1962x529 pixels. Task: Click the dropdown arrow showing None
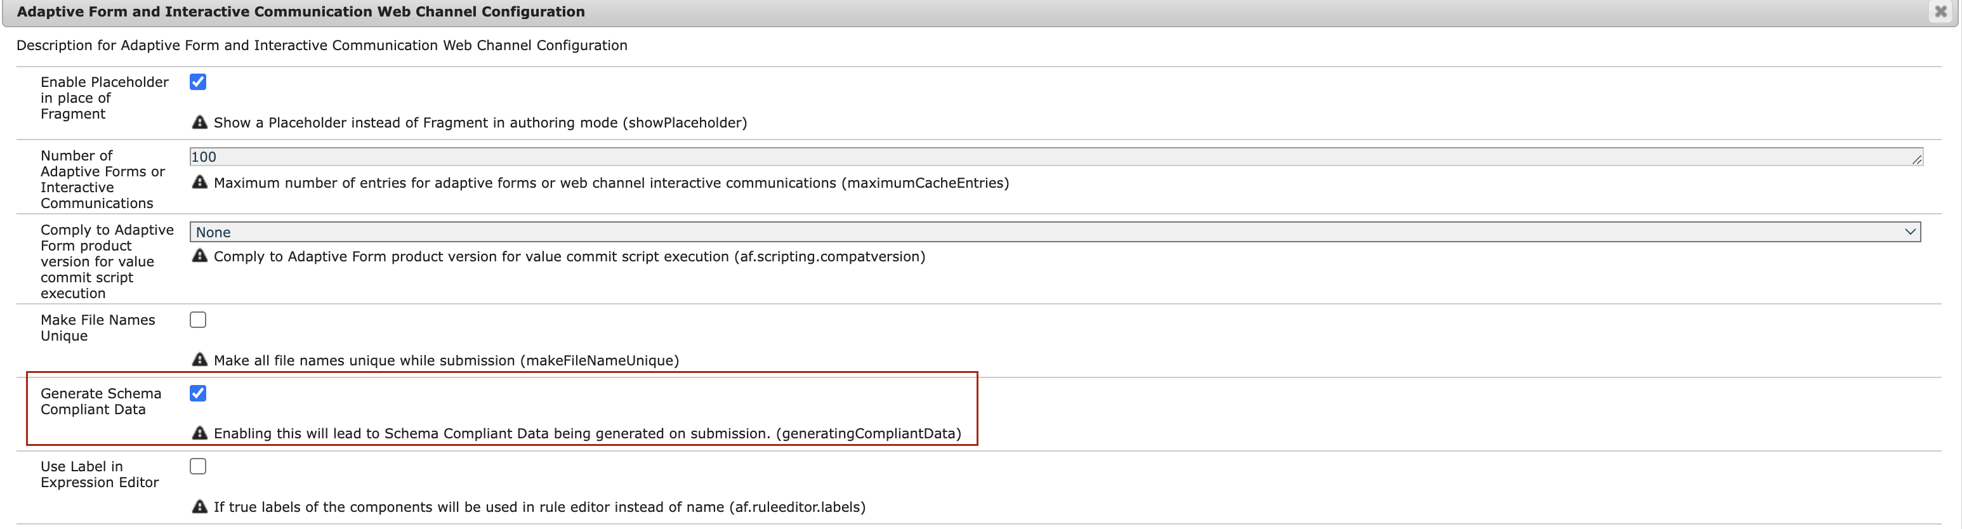[x=1910, y=232]
